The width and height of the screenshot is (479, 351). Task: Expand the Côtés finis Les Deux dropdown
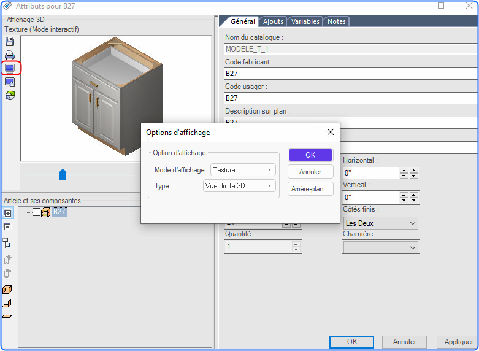pyautogui.click(x=380, y=223)
